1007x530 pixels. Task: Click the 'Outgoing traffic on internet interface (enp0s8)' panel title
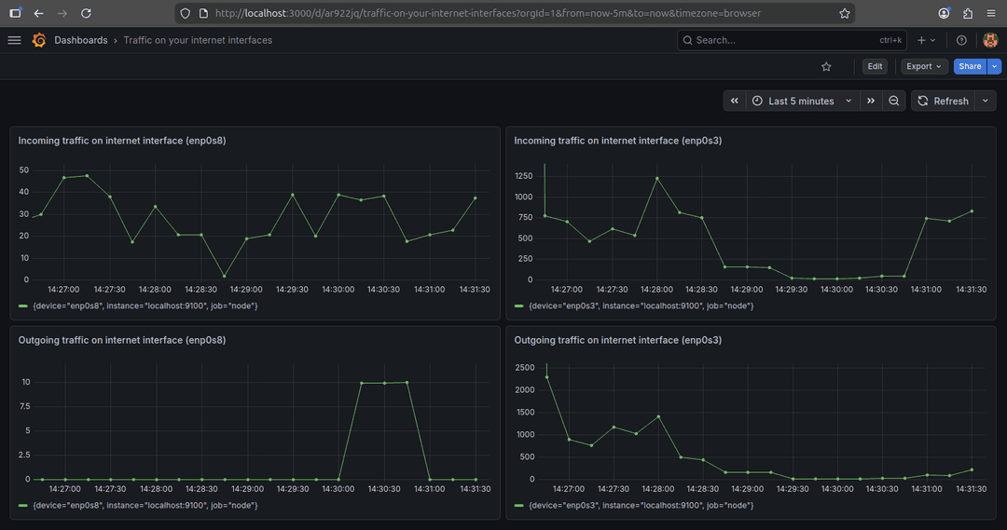coord(122,340)
